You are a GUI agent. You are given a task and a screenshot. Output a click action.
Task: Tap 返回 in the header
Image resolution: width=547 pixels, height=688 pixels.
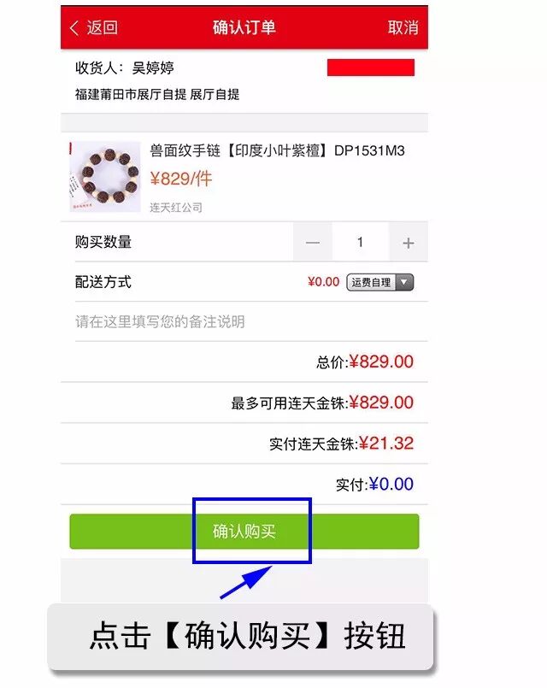(x=103, y=28)
